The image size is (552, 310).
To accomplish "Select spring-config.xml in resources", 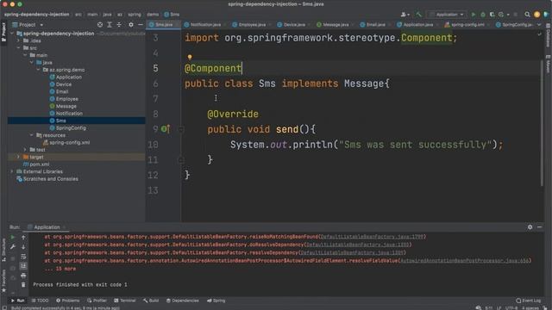I will click(66, 142).
